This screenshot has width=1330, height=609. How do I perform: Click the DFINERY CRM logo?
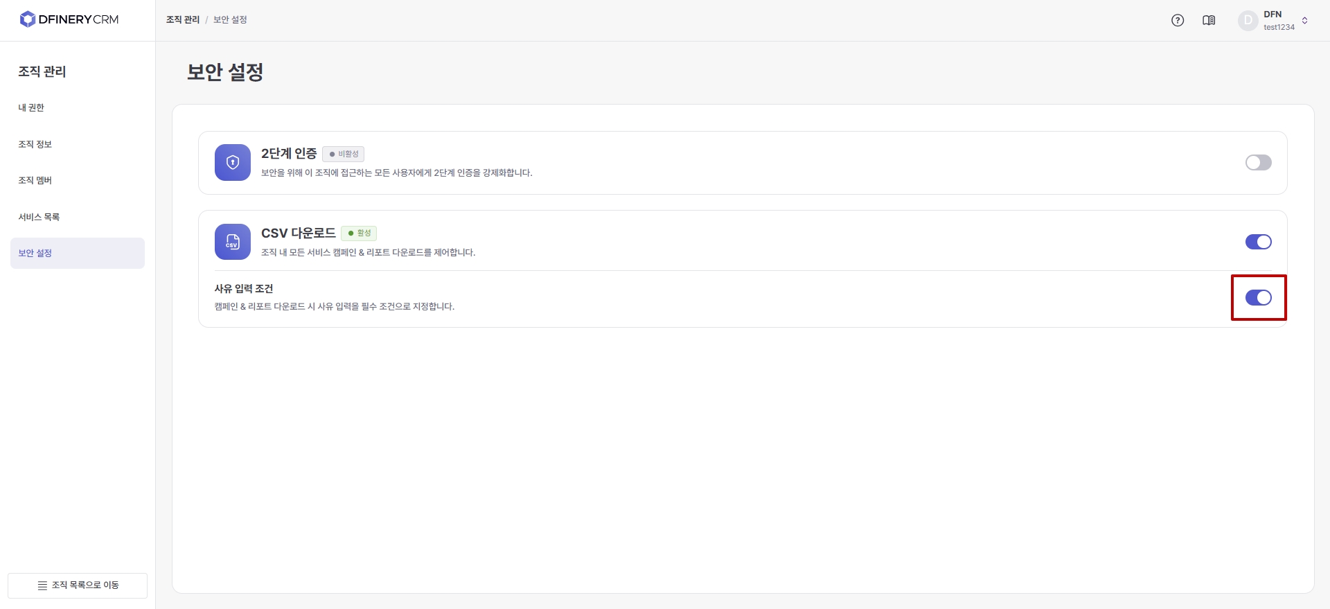pyautogui.click(x=69, y=19)
